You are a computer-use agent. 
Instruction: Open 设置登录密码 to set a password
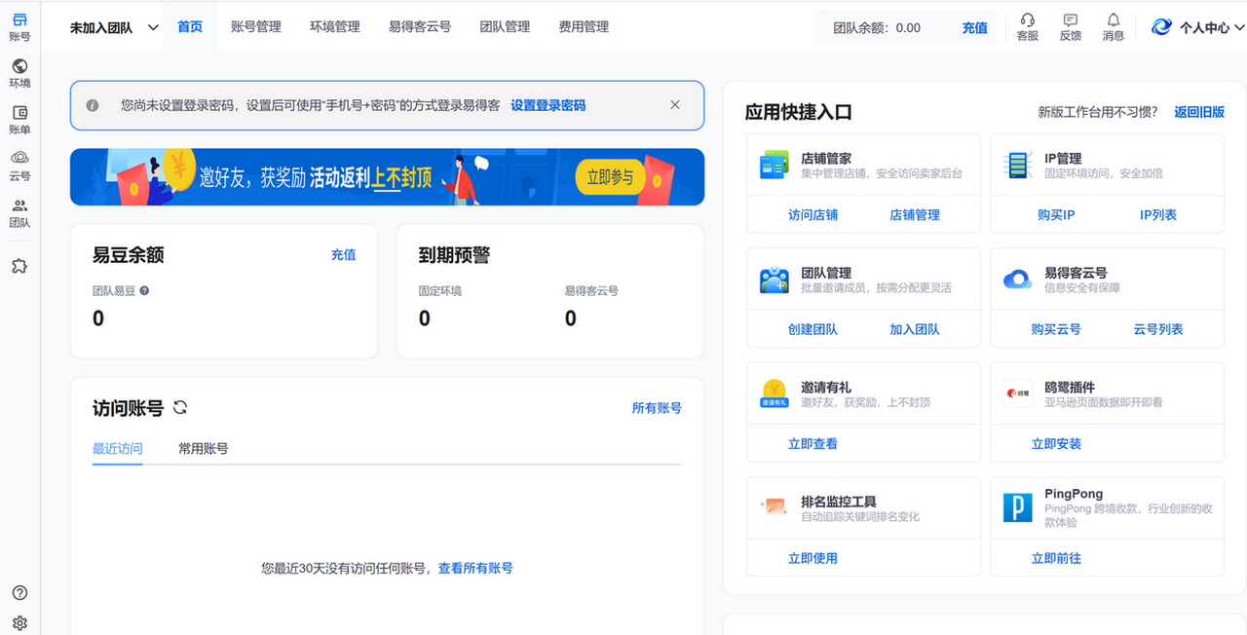point(548,104)
